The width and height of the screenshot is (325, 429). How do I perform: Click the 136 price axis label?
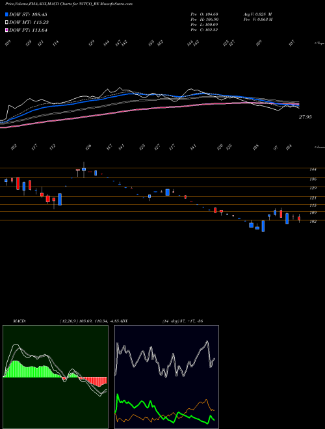[313, 179]
